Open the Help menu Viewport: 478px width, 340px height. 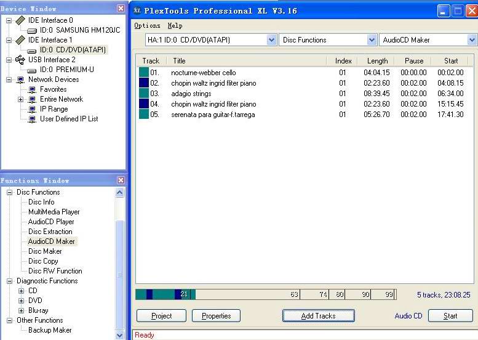click(175, 26)
